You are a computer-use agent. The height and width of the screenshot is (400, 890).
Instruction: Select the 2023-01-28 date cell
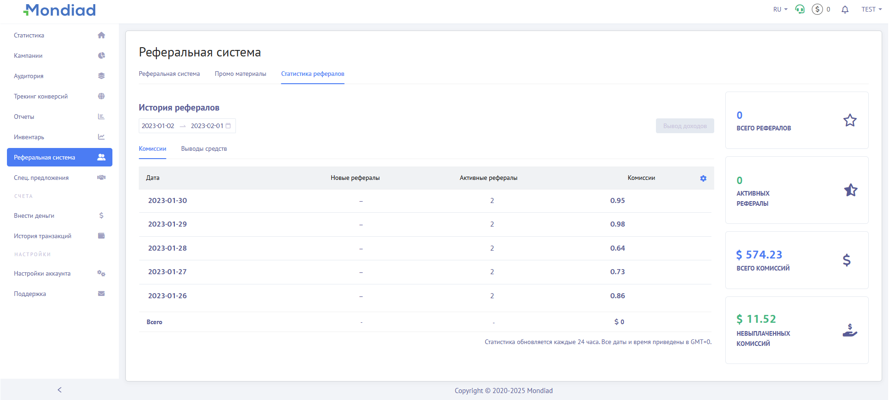click(167, 248)
